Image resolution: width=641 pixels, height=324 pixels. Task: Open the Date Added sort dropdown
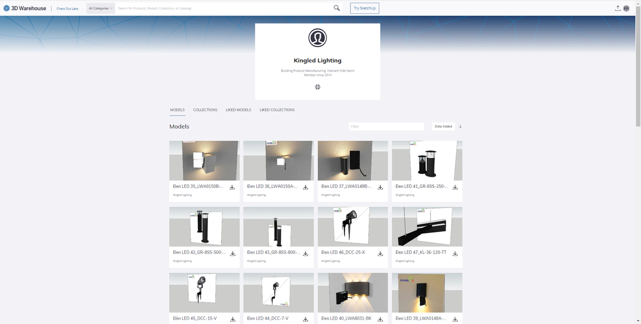(443, 127)
